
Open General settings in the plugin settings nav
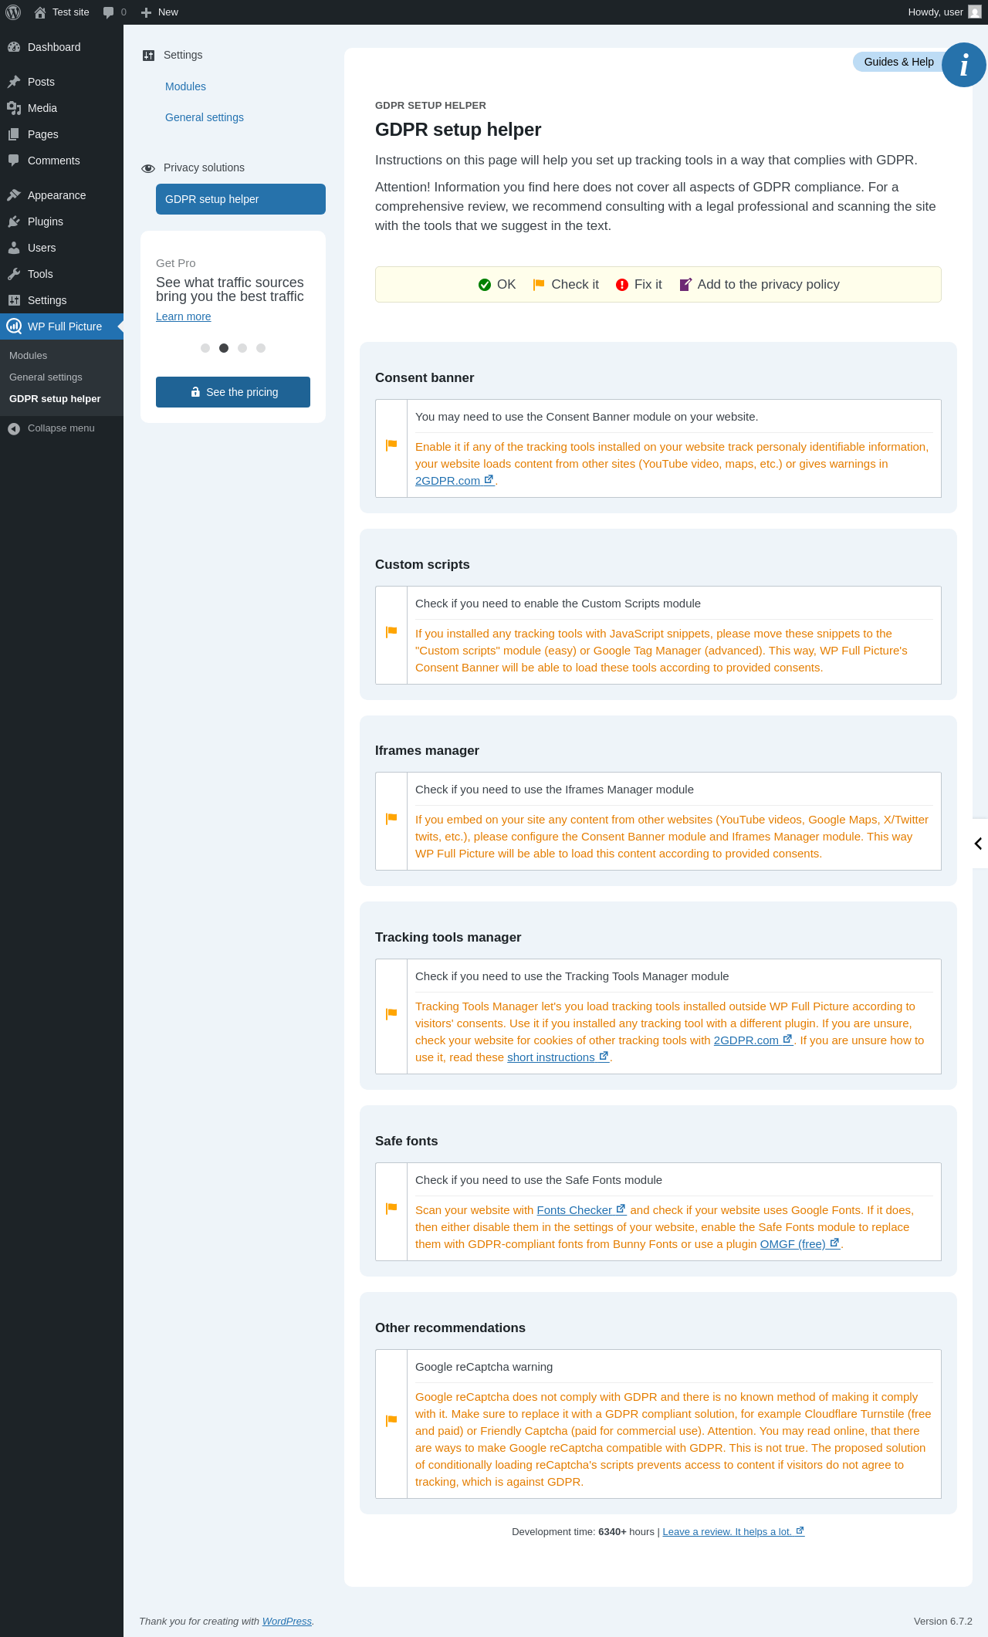pyautogui.click(x=205, y=117)
